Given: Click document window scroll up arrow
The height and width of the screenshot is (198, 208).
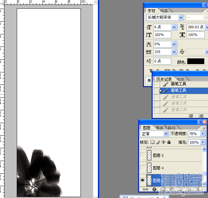Looking at the screenshot, I should coord(95,2).
